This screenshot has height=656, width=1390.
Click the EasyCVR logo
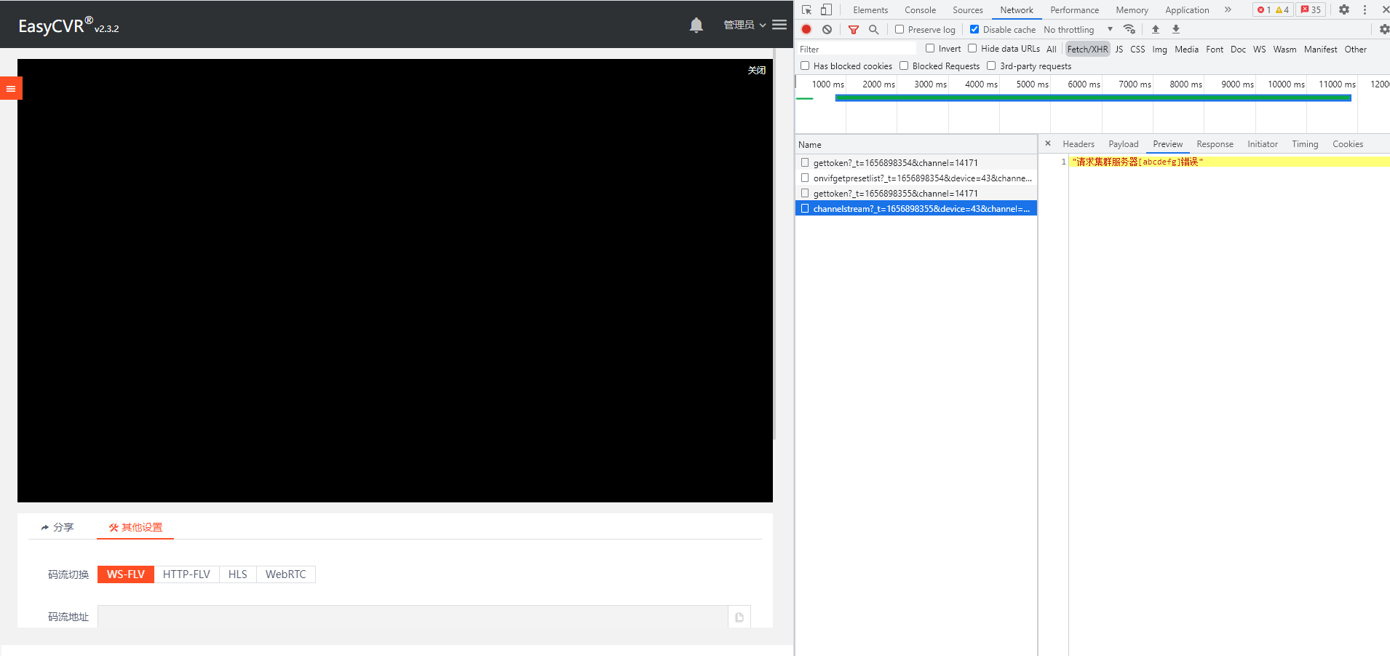pos(68,25)
